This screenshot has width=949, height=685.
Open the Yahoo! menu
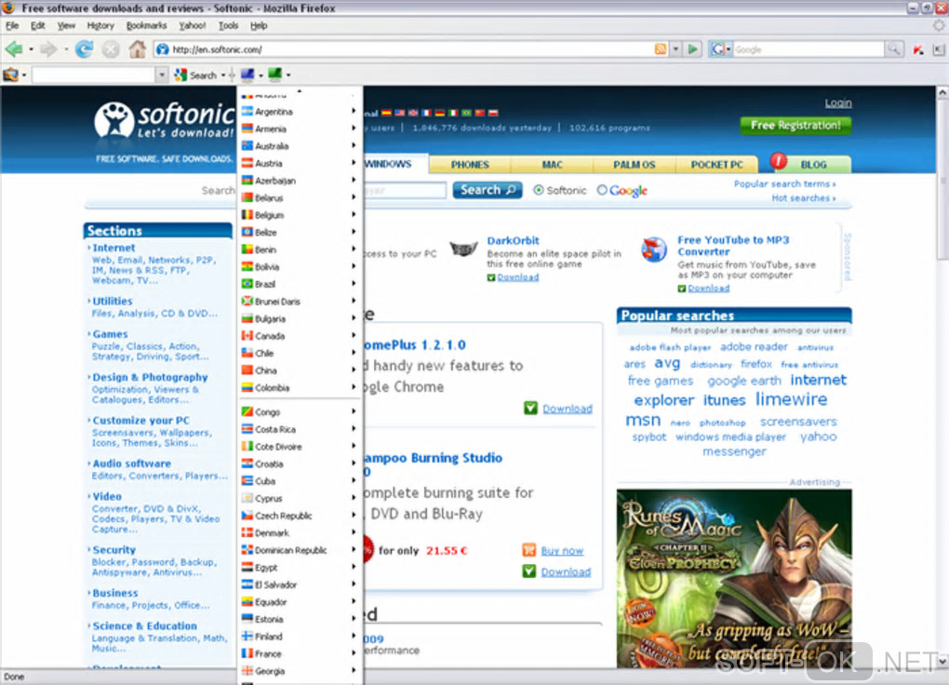(192, 25)
